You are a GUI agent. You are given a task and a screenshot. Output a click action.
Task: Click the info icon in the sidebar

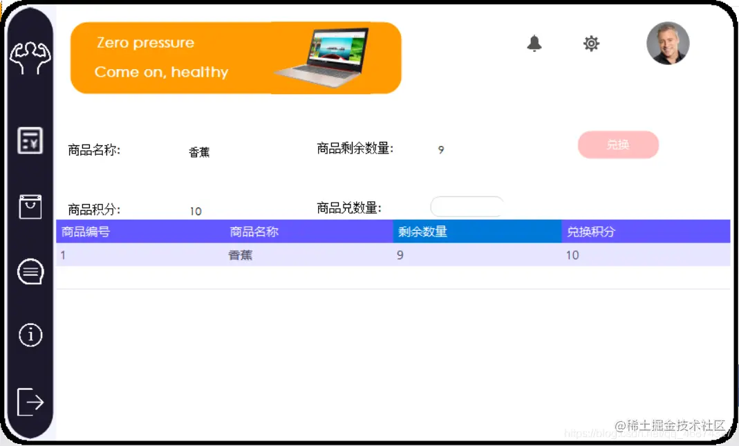tap(30, 335)
